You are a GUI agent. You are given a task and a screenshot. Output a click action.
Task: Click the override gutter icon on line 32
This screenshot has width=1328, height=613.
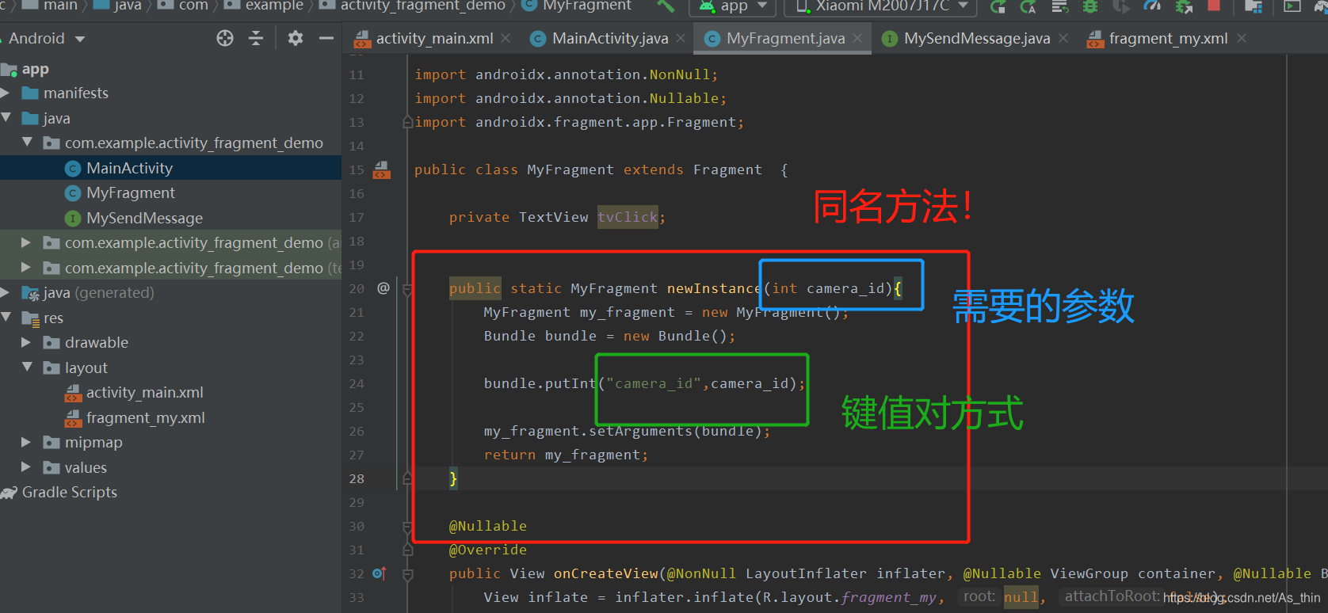coord(380,573)
